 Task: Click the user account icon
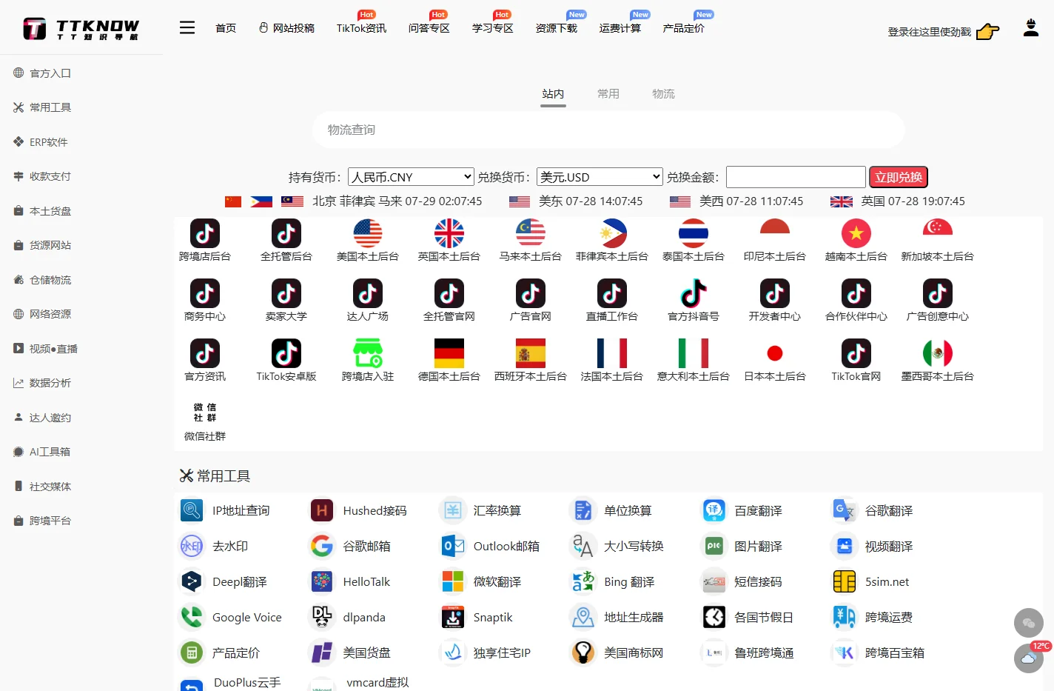click(1031, 28)
